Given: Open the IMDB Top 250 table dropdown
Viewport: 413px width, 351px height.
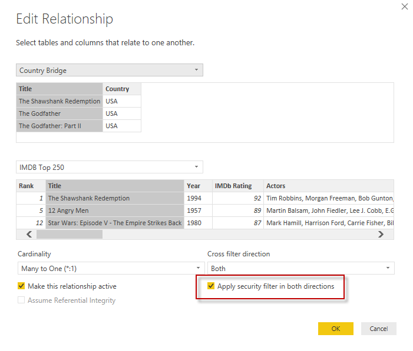Looking at the screenshot, I should click(110, 167).
